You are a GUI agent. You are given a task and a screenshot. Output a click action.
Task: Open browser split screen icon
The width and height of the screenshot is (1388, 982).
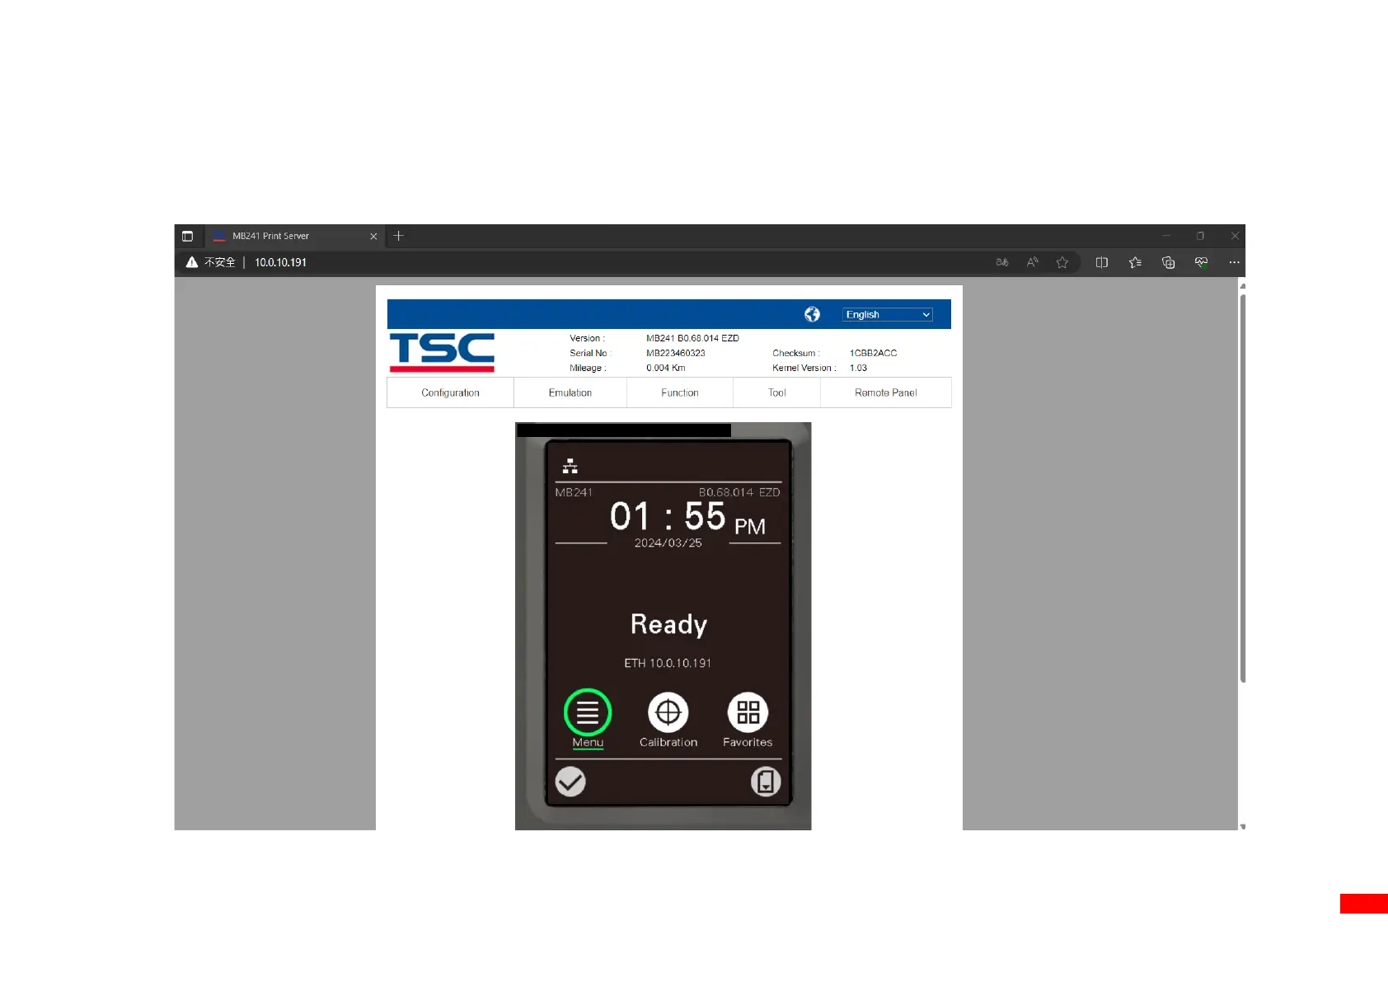pos(1101,262)
